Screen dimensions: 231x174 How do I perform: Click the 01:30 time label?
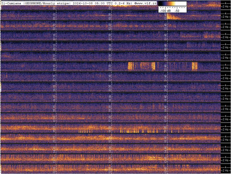[x=110, y=37]
